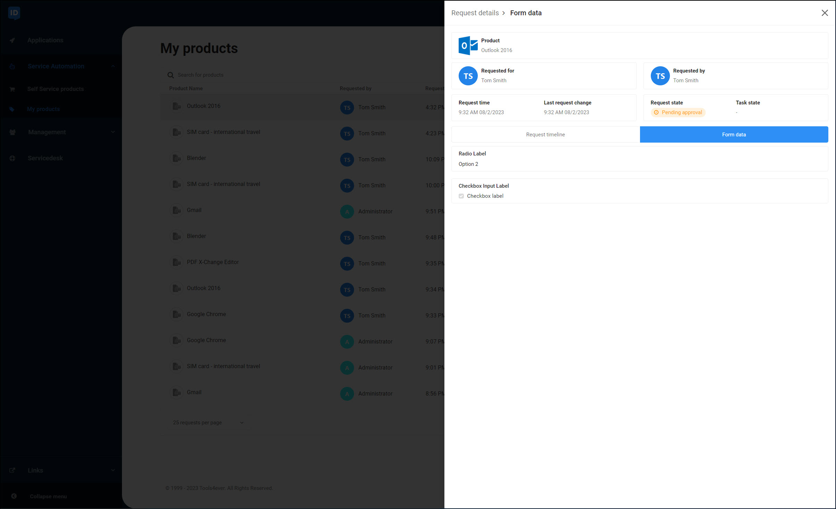Close the Request details panel
The width and height of the screenshot is (836, 509).
pyautogui.click(x=825, y=13)
